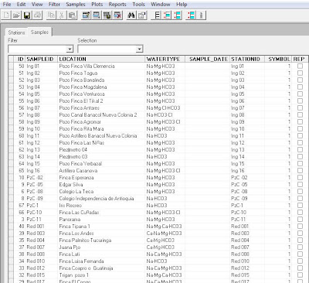
Task: Click the binoculars Find icon
Action: point(131,15)
